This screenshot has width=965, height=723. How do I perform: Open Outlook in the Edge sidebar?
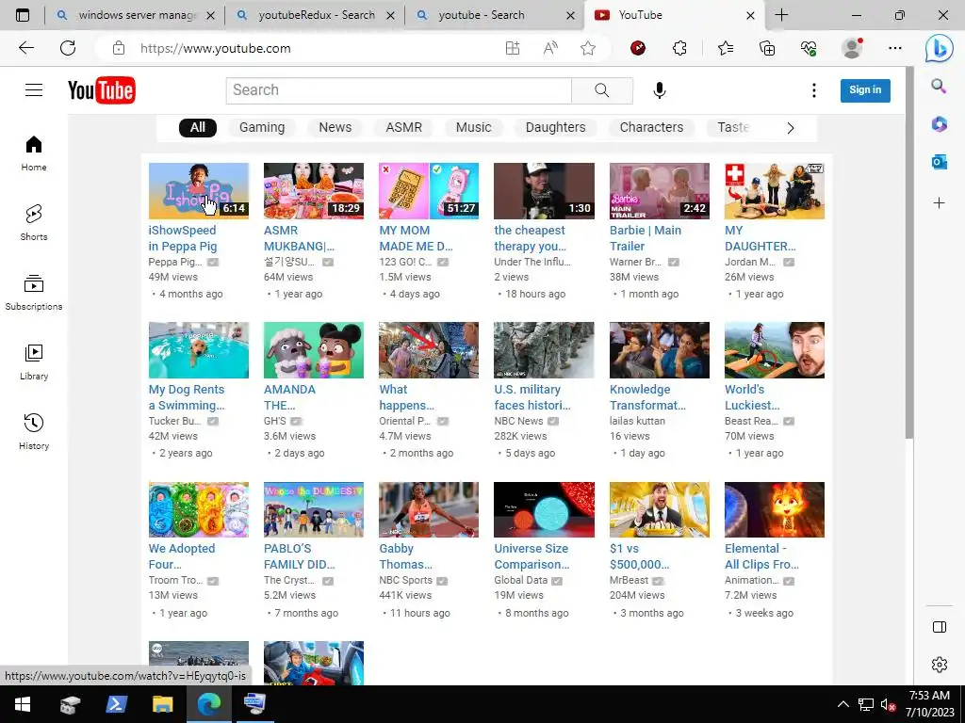click(940, 162)
